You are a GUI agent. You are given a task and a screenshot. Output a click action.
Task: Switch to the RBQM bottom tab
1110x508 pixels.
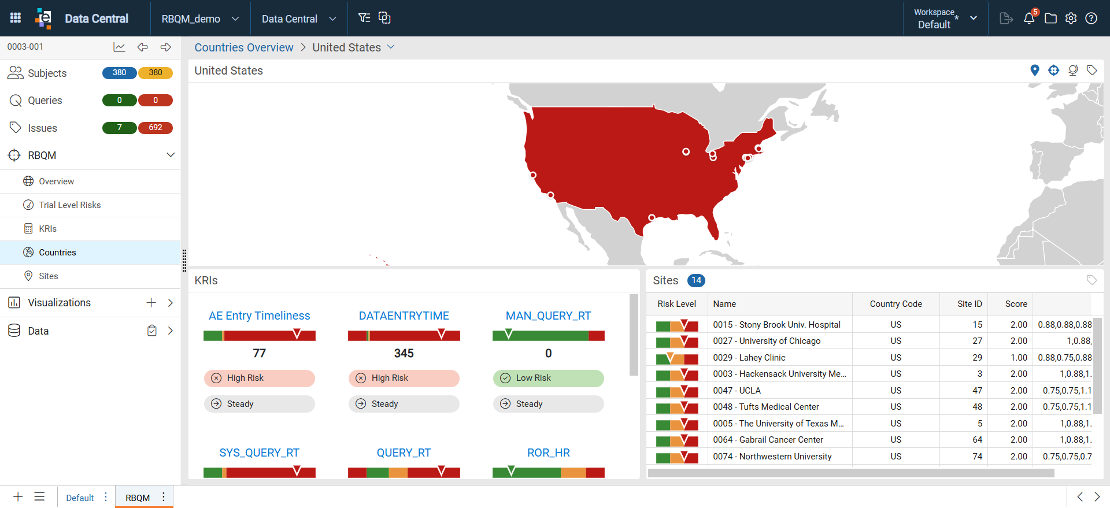coord(138,498)
